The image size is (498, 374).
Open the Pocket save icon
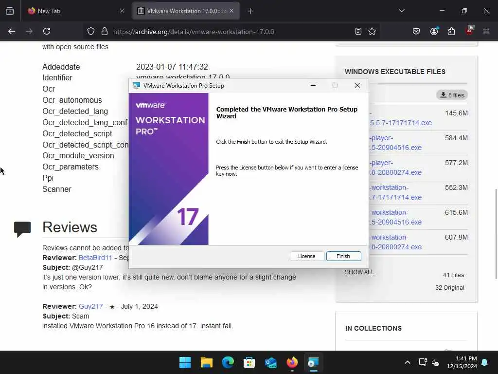(x=416, y=31)
